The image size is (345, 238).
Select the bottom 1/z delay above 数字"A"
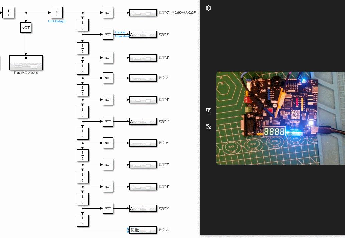click(x=82, y=221)
